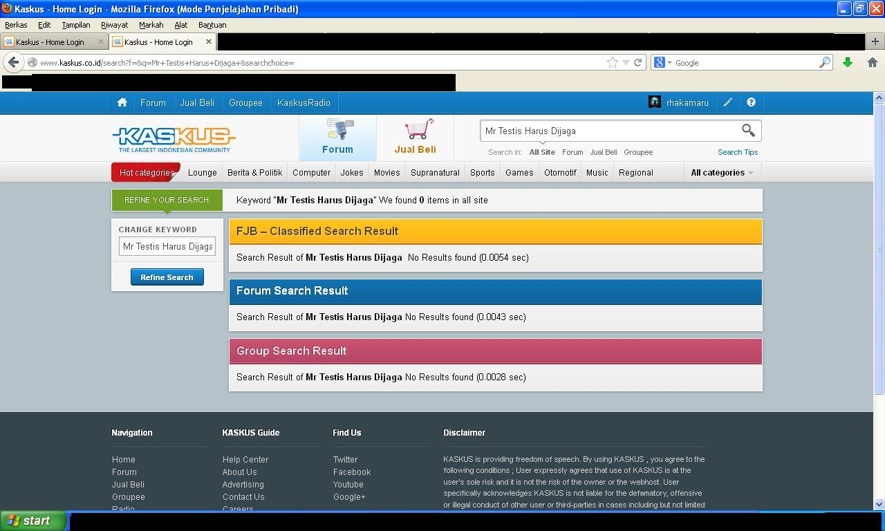Screen dimensions: 885x531
Task: Open downloads green arrow icon
Action: point(848,62)
